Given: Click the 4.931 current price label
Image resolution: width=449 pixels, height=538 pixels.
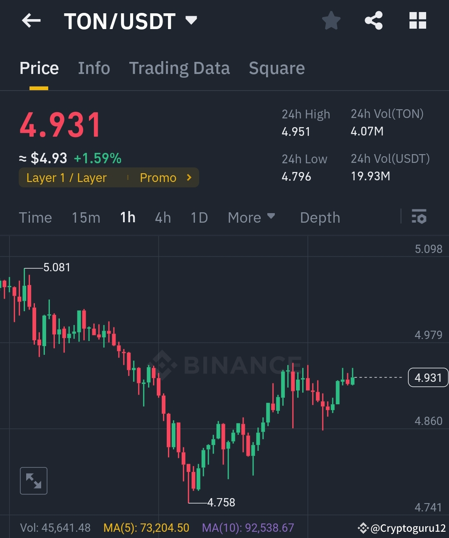Looking at the screenshot, I should click(x=428, y=377).
